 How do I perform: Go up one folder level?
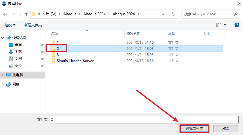(x=26, y=14)
